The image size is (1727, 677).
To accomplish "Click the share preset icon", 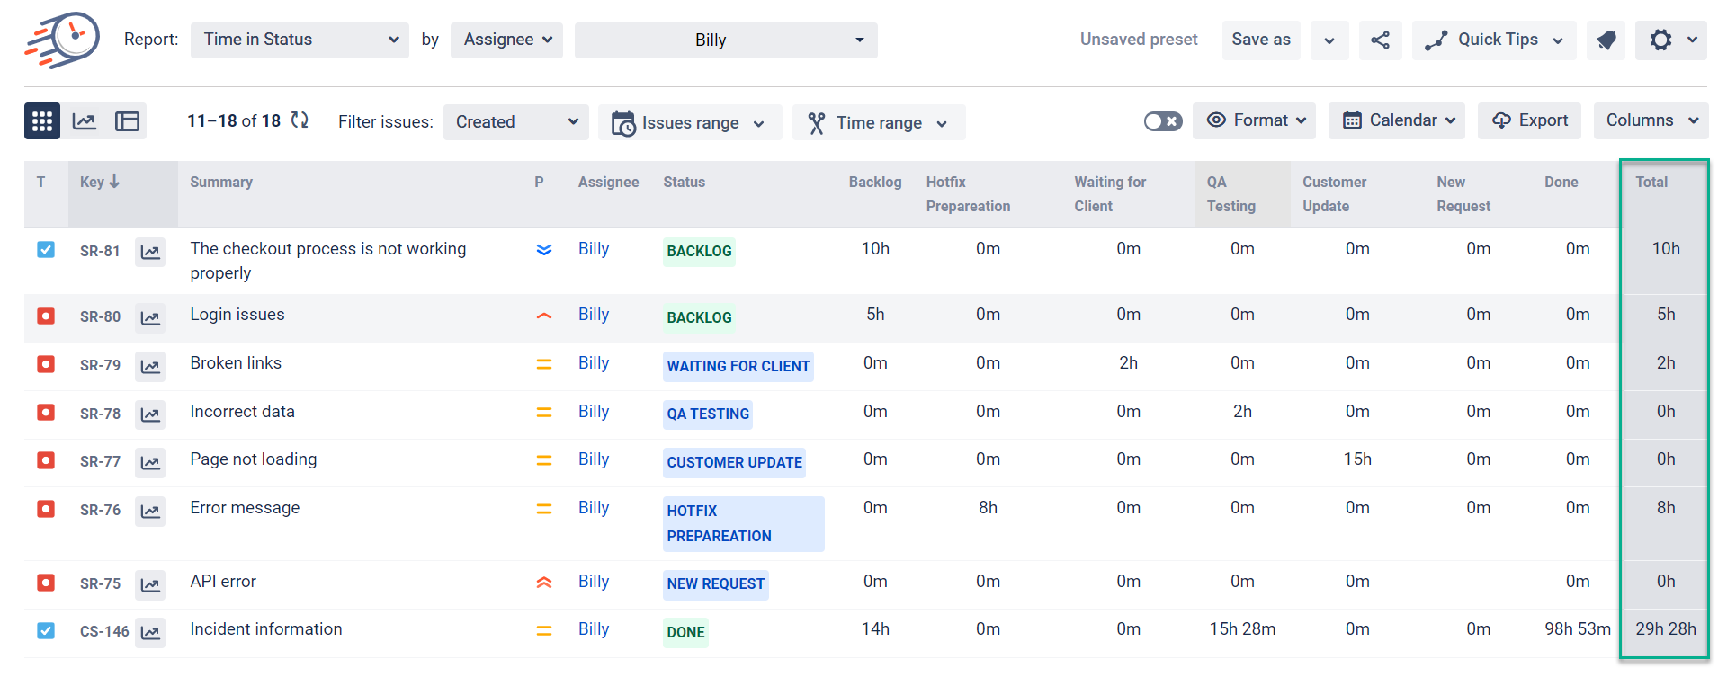I will [1380, 40].
